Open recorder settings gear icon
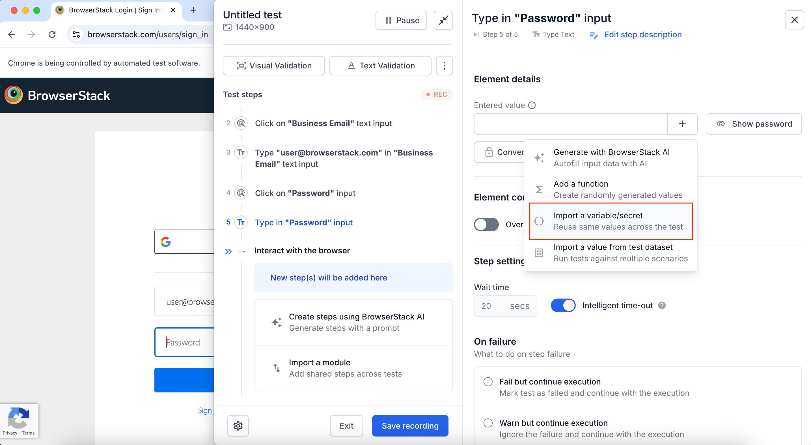Image resolution: width=811 pixels, height=445 pixels. [238, 425]
